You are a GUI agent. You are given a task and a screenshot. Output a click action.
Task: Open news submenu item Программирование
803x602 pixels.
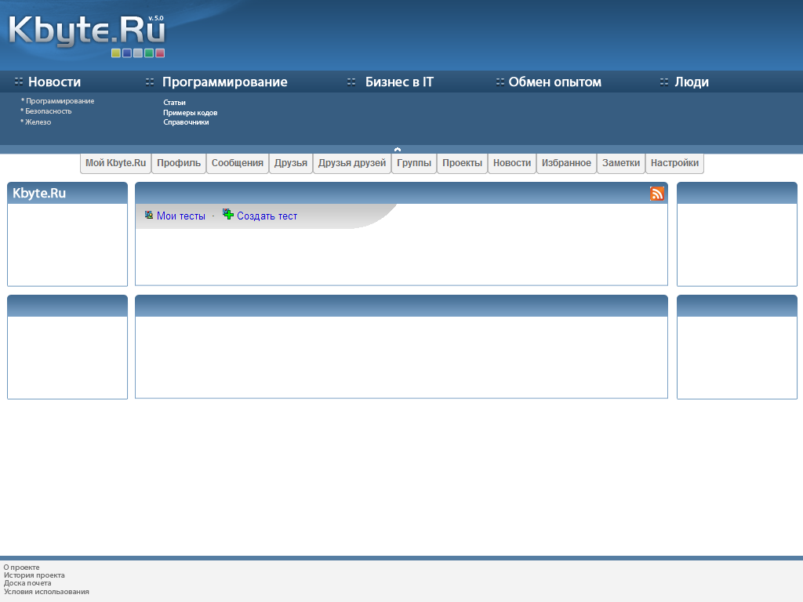click(x=60, y=101)
